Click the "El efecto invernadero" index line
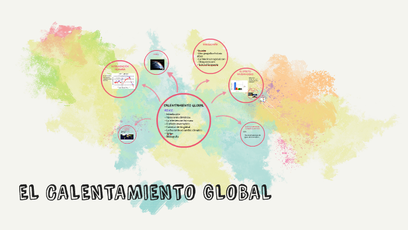This screenshot has height=230, width=408. click(x=178, y=124)
